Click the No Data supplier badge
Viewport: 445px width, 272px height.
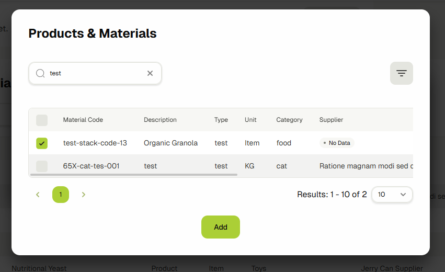click(337, 143)
